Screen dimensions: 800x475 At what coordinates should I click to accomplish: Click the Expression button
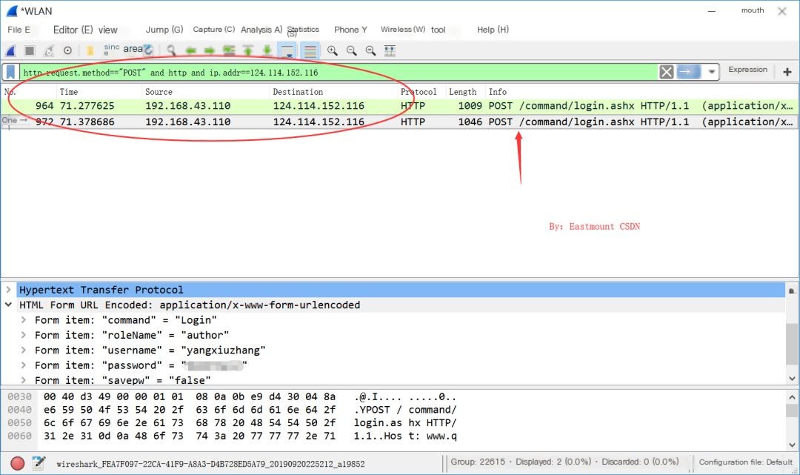pyautogui.click(x=747, y=70)
